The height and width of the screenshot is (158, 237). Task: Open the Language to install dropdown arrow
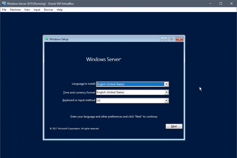coord(166,84)
